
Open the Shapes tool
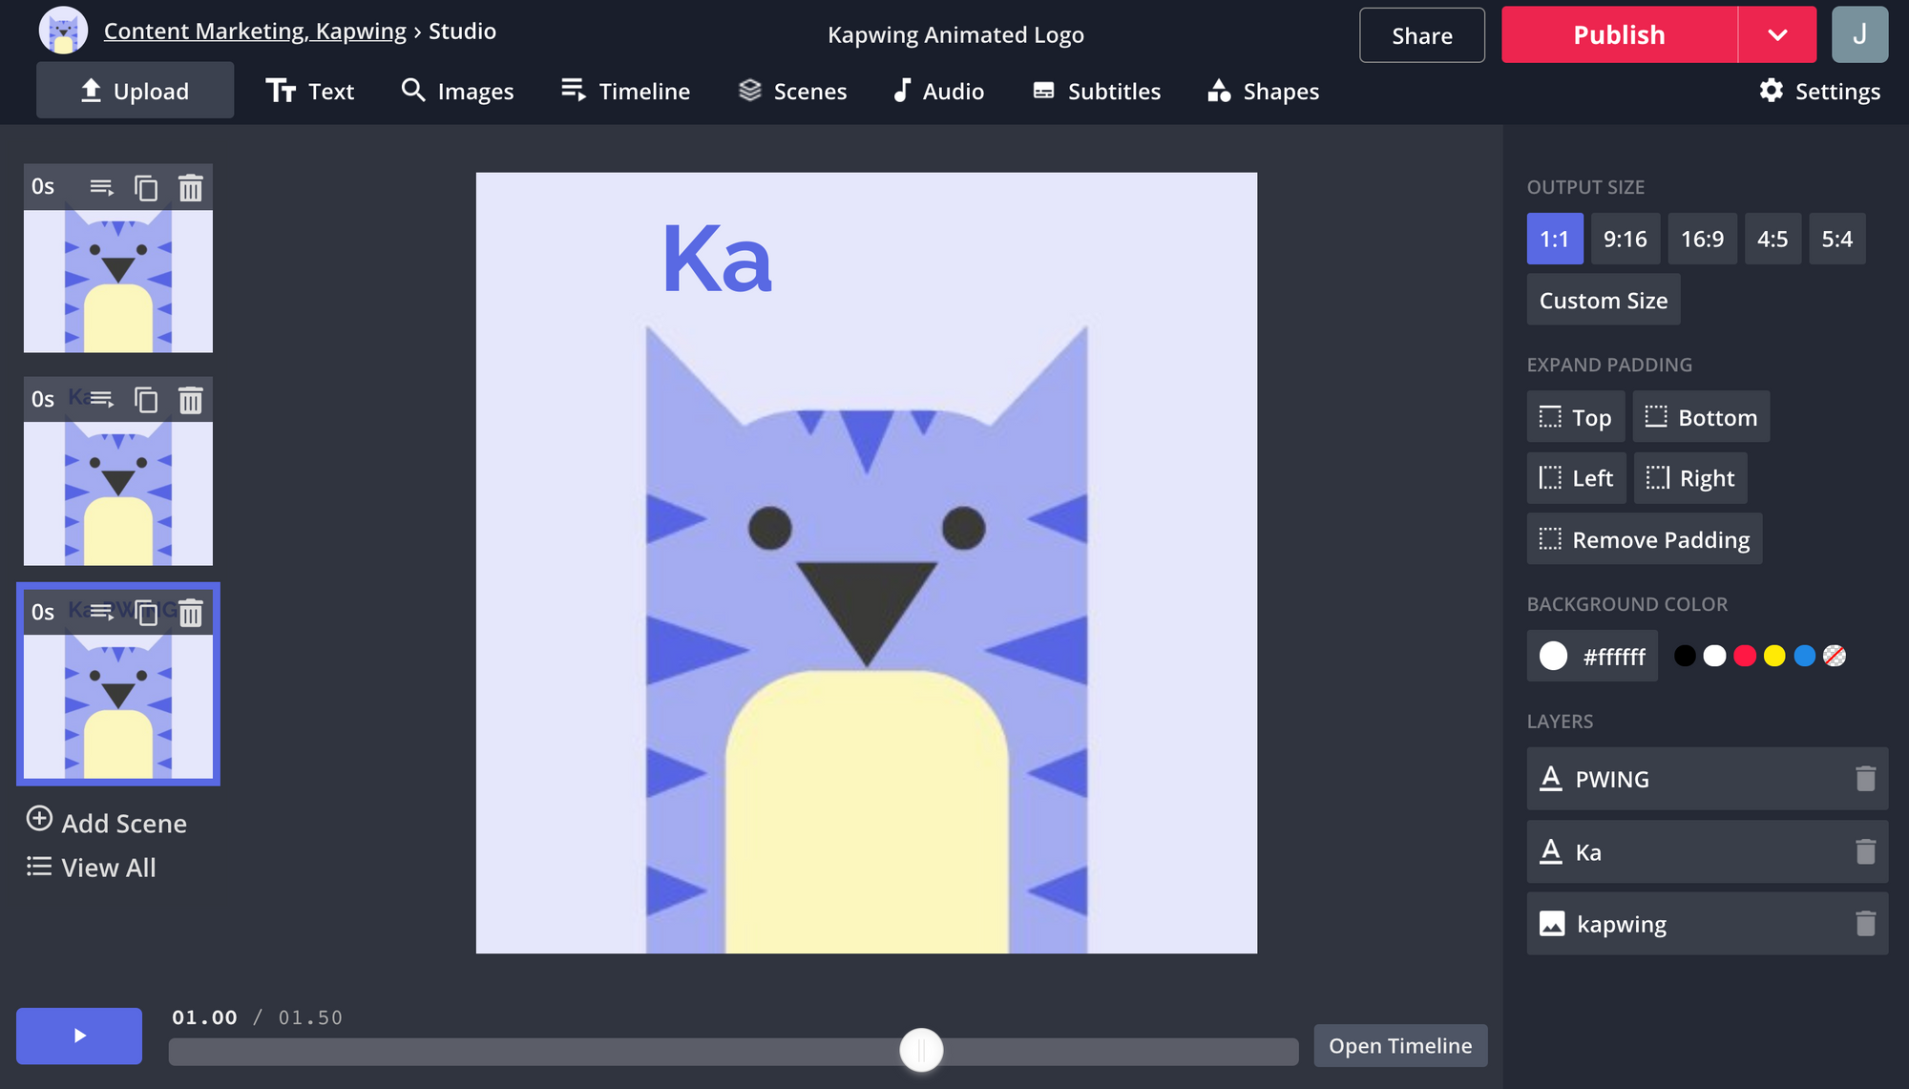1263,92
